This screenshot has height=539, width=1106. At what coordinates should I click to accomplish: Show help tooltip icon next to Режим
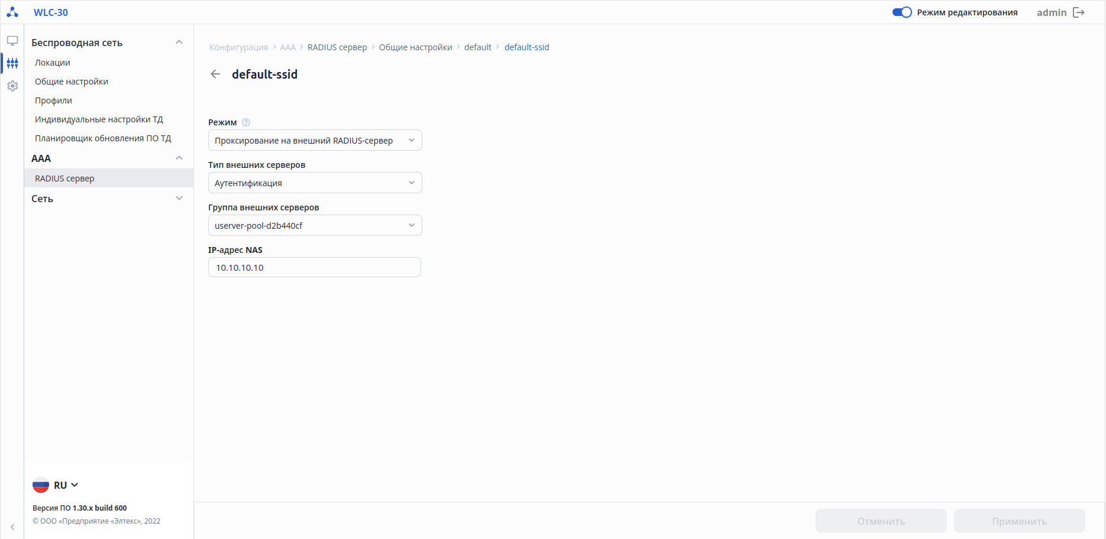pyautogui.click(x=246, y=122)
